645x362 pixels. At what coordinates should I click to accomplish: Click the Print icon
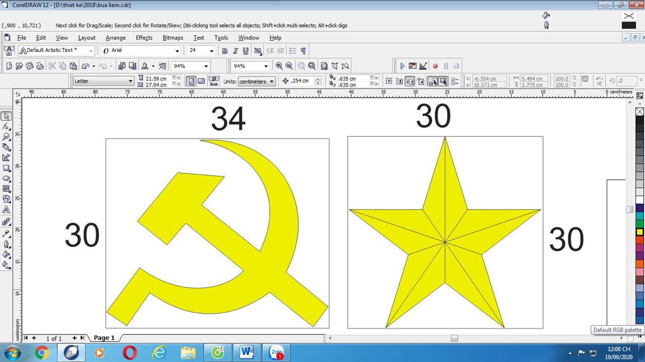click(40, 66)
